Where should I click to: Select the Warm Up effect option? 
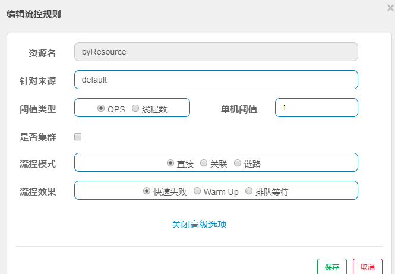197,191
